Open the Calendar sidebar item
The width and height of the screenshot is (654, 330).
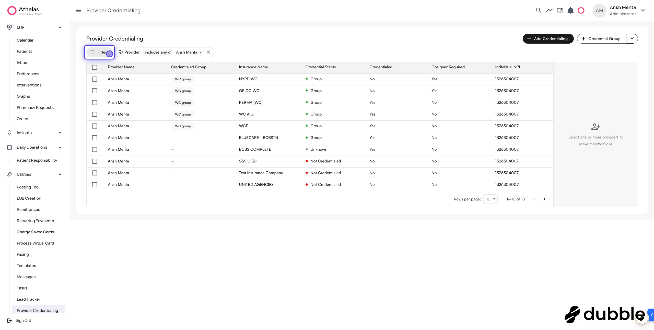pos(25,40)
